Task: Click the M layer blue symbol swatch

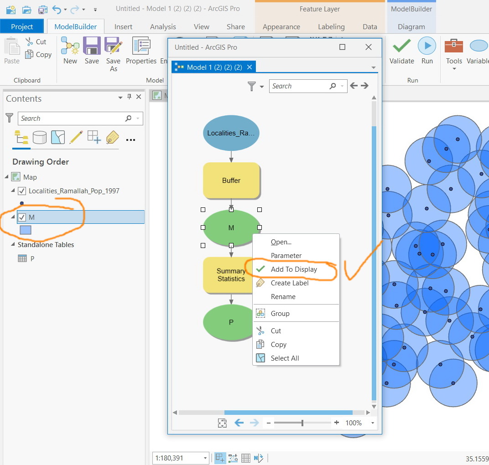Action: pyautogui.click(x=25, y=230)
